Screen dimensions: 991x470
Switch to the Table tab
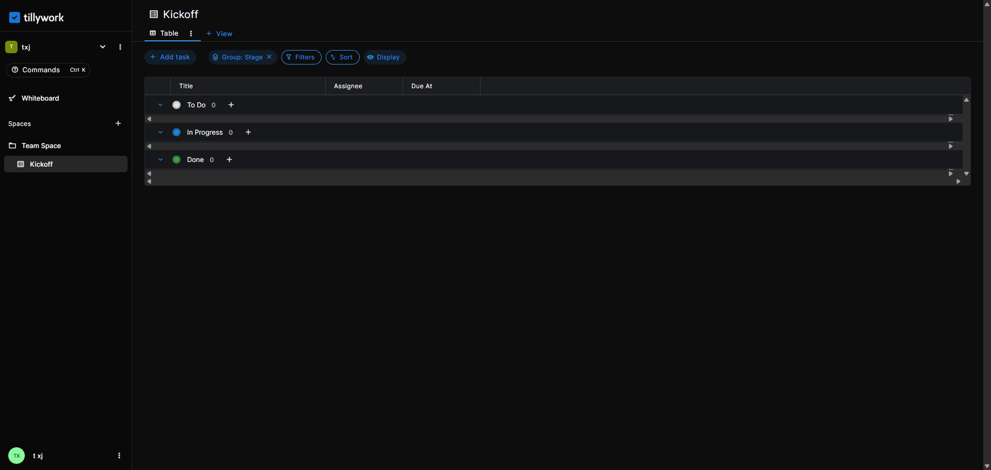coord(164,33)
